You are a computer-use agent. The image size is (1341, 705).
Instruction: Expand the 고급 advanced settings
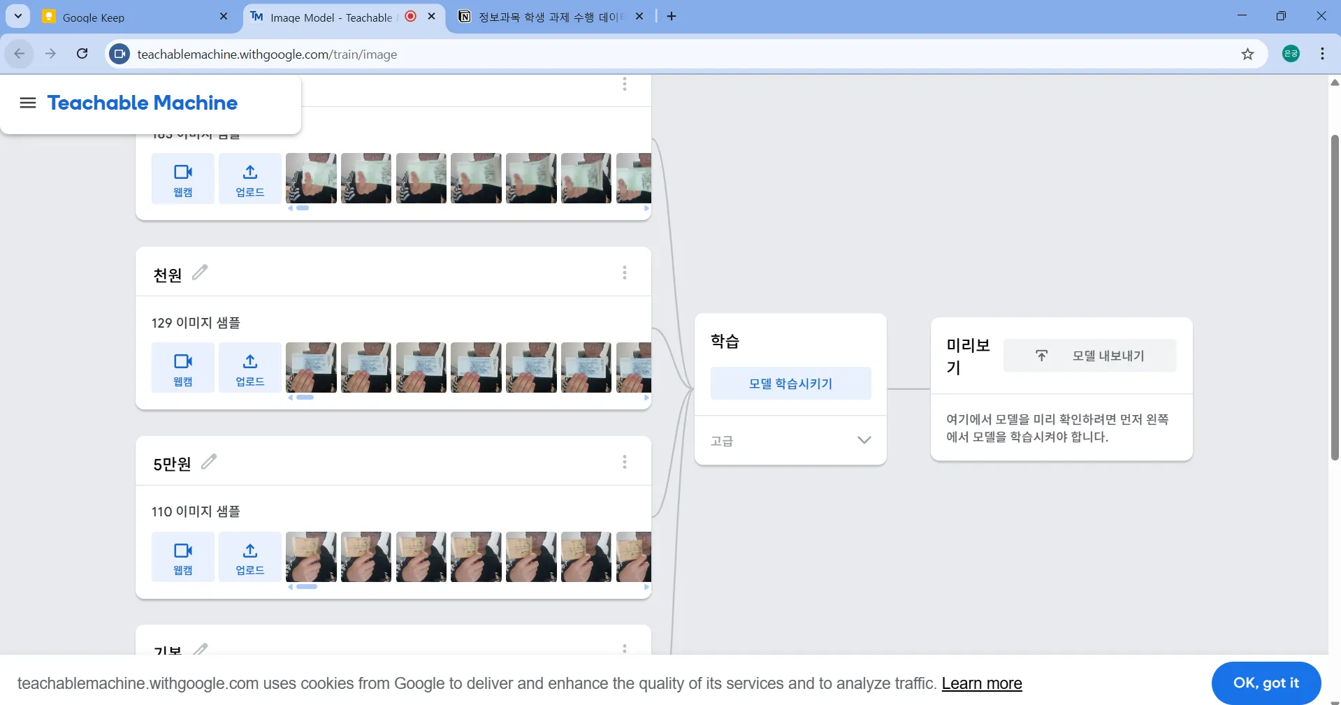tap(790, 440)
